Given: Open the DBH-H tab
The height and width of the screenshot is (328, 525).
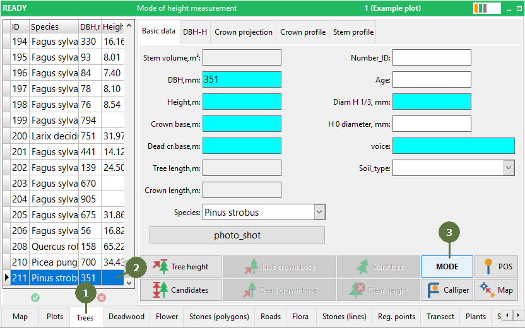Looking at the screenshot, I should (195, 32).
